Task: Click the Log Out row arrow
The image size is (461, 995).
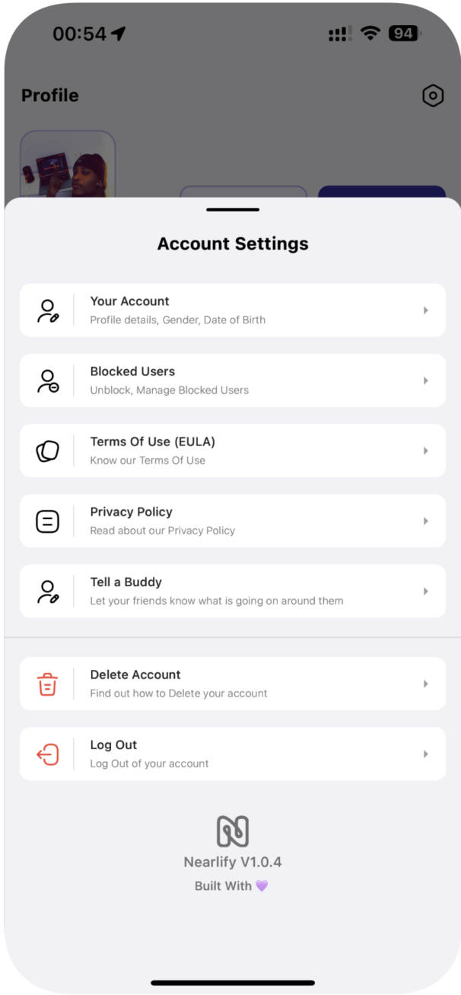Action: (x=425, y=754)
